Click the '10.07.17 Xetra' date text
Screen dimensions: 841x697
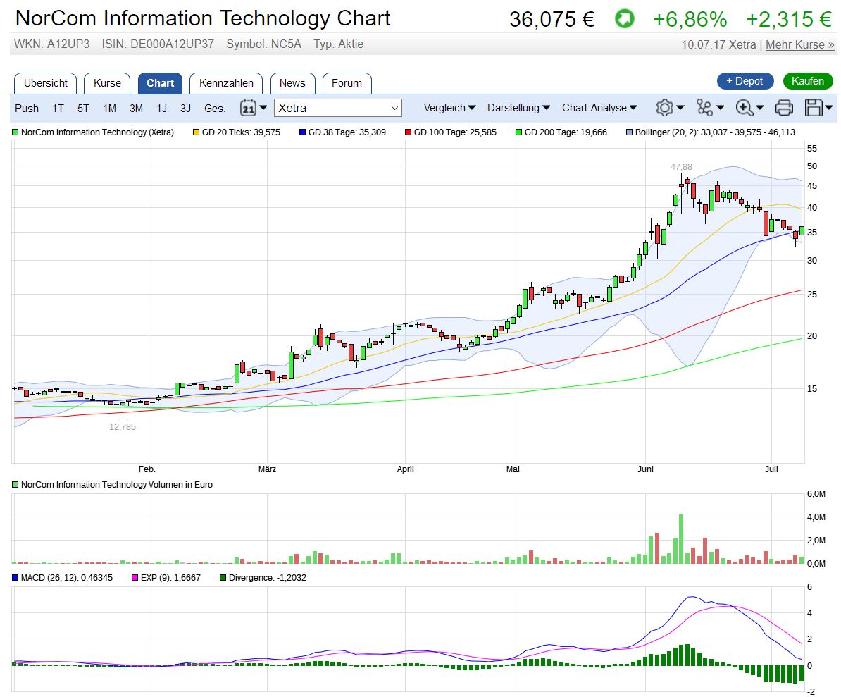[x=718, y=44]
